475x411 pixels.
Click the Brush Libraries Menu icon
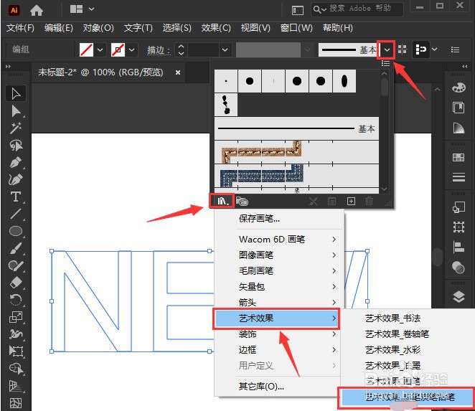(222, 201)
